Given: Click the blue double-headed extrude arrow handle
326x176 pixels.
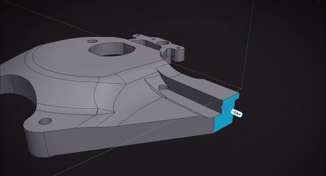Looking at the screenshot, I should pyautogui.click(x=225, y=108).
